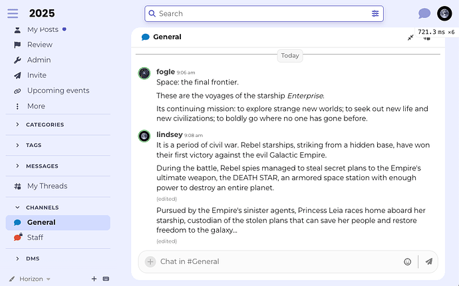This screenshot has width=459, height=286.
Task: Open the chat bubble icon in header
Action: coord(424,13)
